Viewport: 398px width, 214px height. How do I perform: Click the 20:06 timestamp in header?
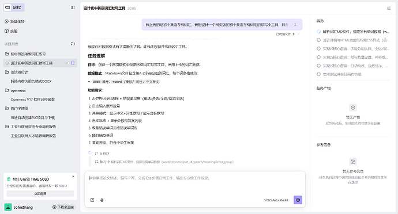point(132,9)
